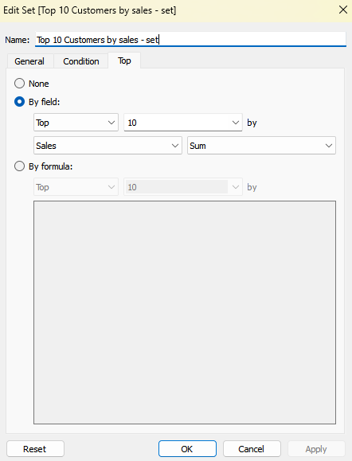Click the Reset button

pos(35,449)
